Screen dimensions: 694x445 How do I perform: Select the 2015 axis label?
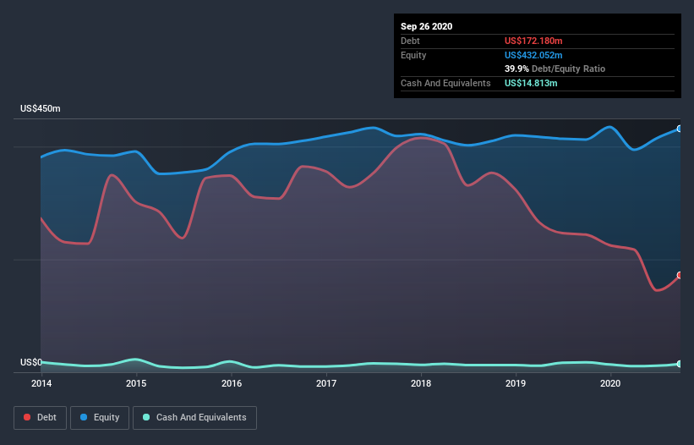tap(136, 383)
